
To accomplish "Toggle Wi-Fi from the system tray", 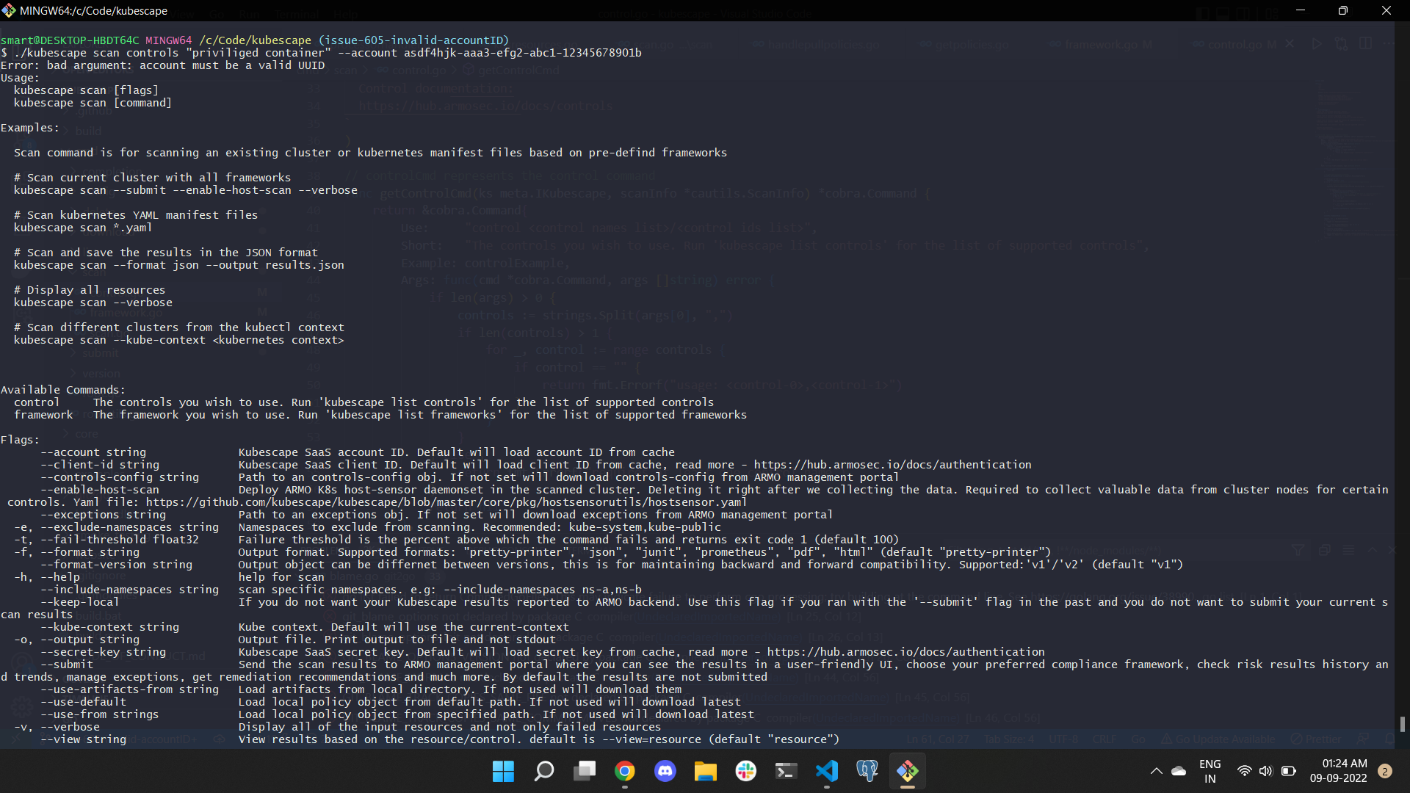I will point(1244,771).
